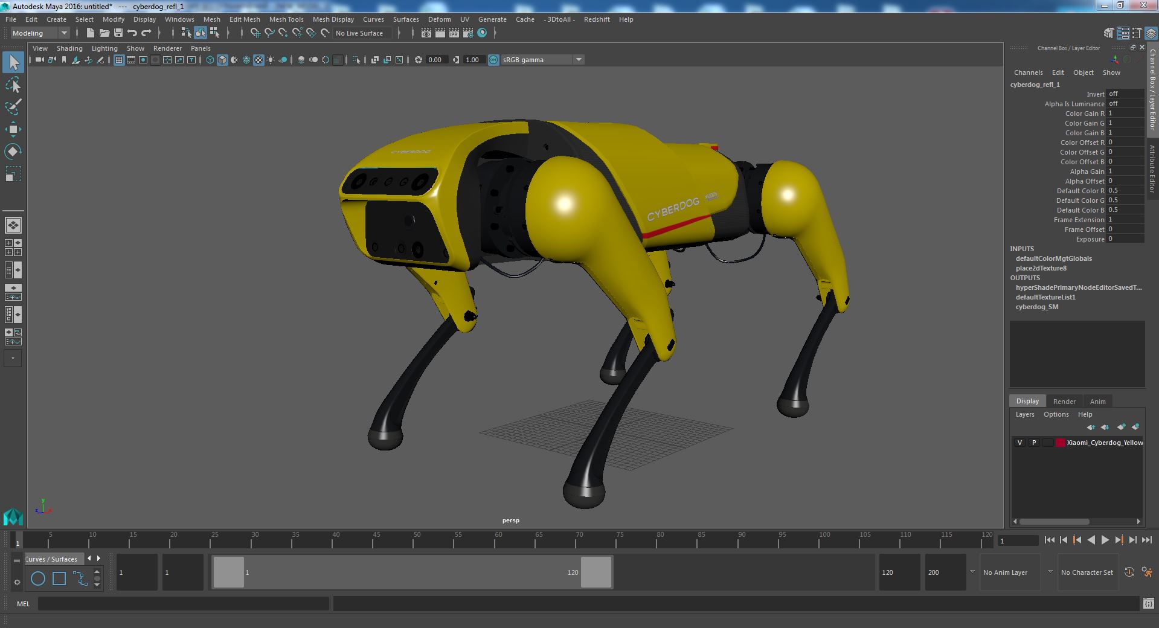Image resolution: width=1159 pixels, height=628 pixels.
Task: Toggle textured display in viewport
Action: [x=258, y=60]
